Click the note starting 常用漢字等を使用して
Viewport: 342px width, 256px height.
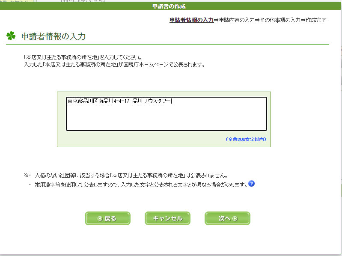pos(141,185)
